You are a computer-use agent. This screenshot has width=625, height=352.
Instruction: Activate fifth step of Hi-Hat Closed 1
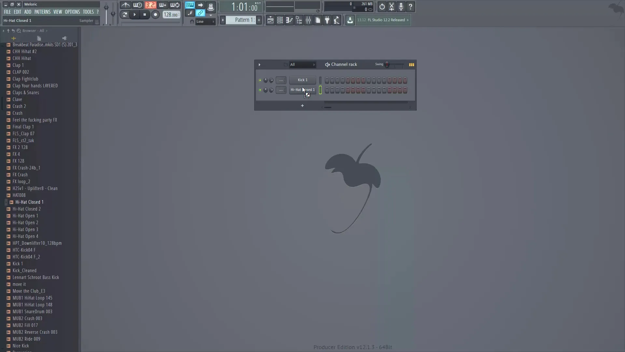click(x=348, y=90)
